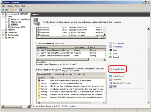Click the red Error icon in results list
This screenshot has width=151, height=112.
click(x=39, y=80)
